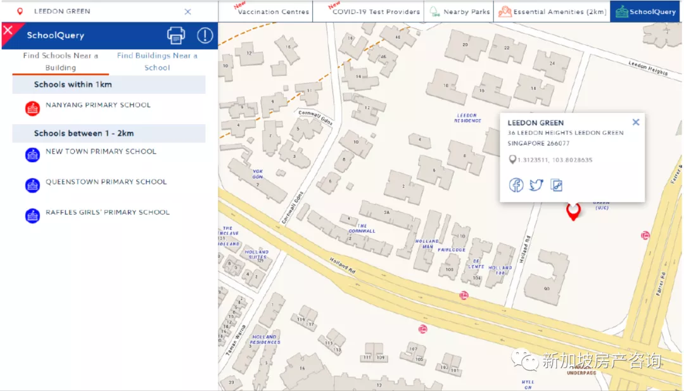
Task: Click the red location pin on map
Action: click(x=573, y=212)
